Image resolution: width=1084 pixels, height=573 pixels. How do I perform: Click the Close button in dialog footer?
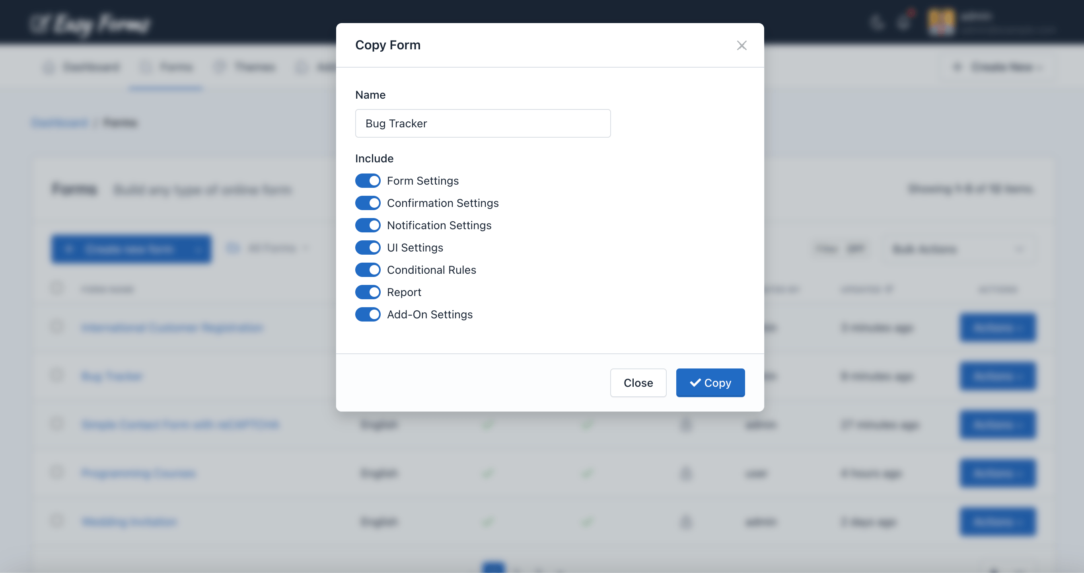tap(638, 383)
